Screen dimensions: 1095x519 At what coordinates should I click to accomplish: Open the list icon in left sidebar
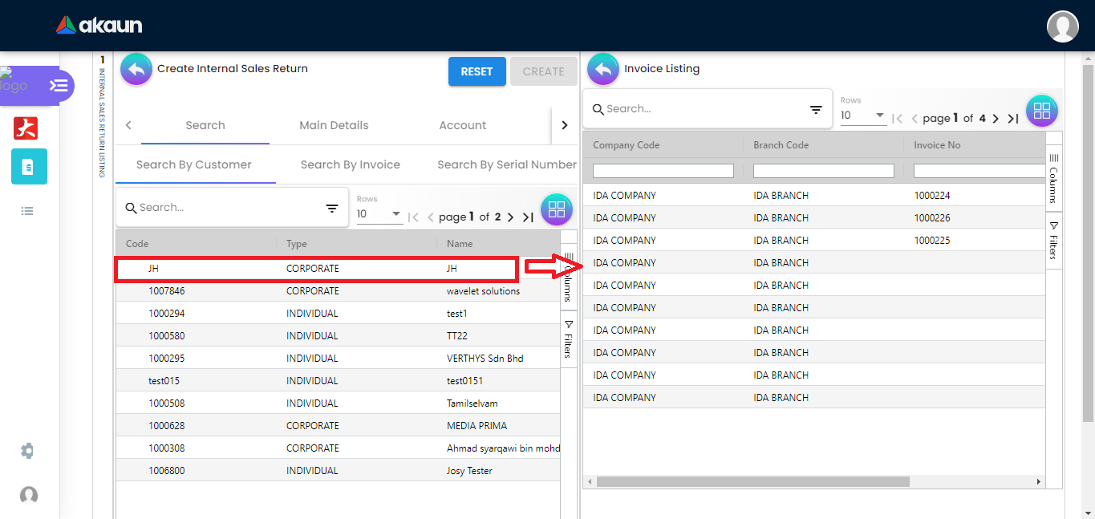click(x=27, y=211)
